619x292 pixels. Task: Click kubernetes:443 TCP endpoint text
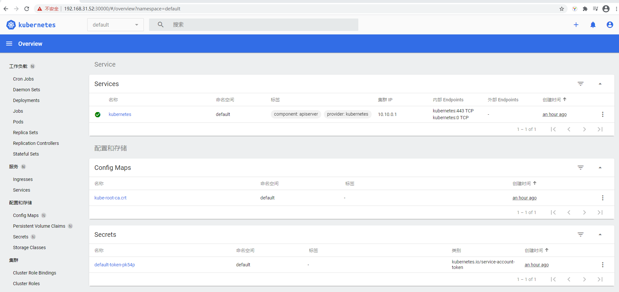pyautogui.click(x=453, y=111)
